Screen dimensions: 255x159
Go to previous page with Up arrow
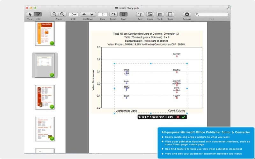pyautogui.click(x=84, y=14)
